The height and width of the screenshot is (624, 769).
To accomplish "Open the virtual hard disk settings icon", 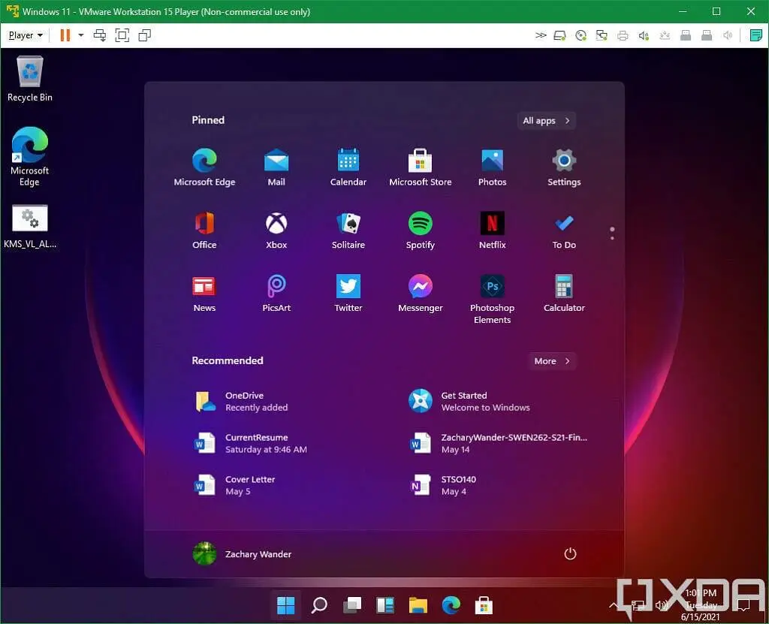I will [559, 35].
